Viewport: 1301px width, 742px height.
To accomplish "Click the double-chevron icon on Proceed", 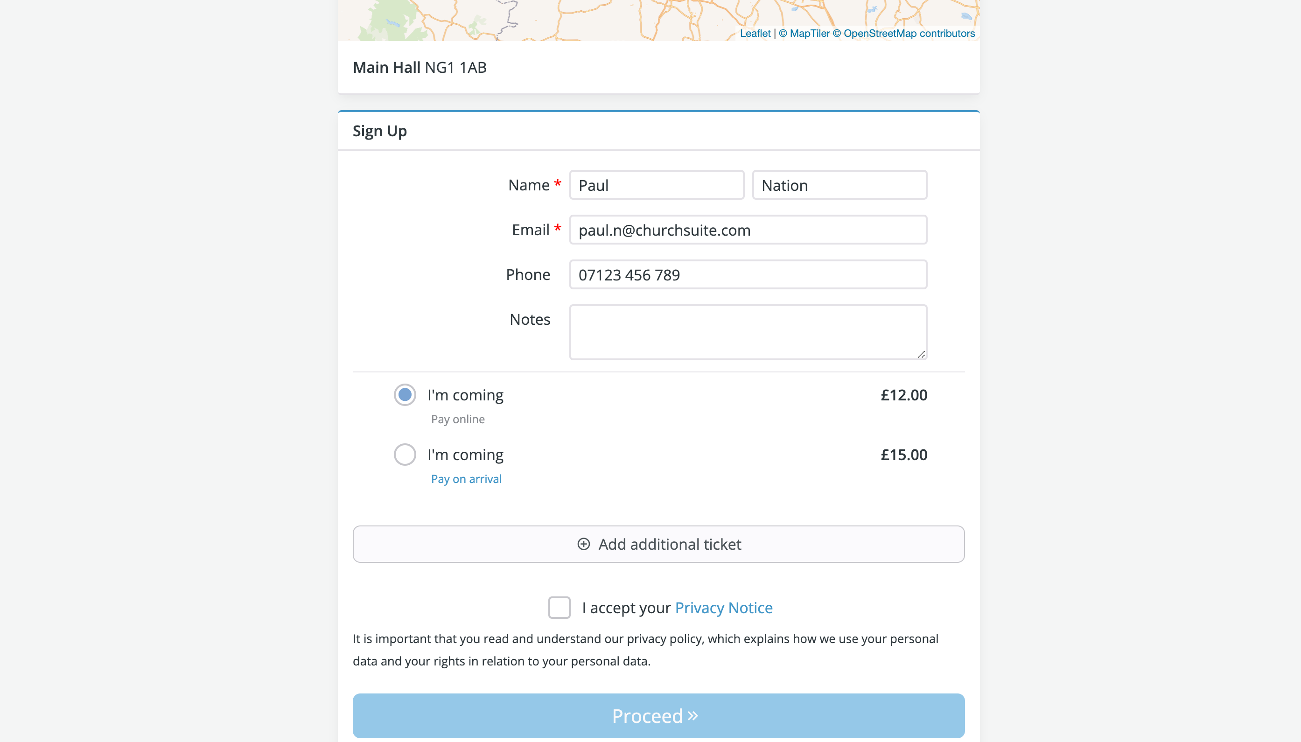I will coord(692,716).
